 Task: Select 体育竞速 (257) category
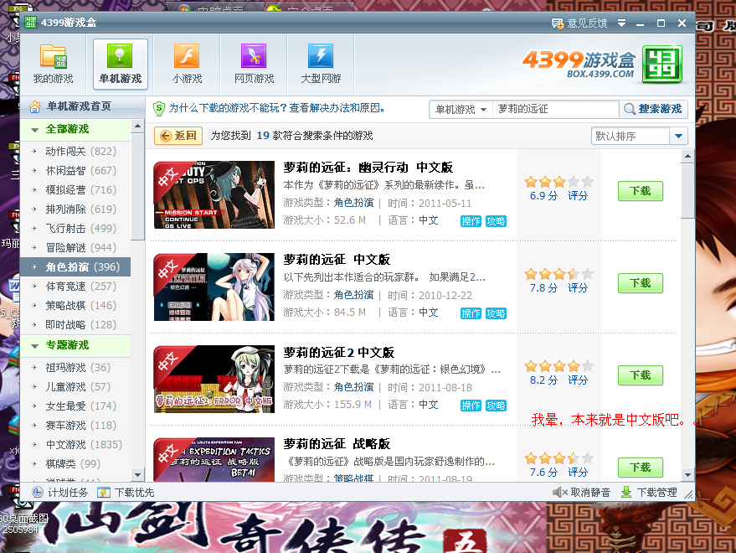[75, 286]
